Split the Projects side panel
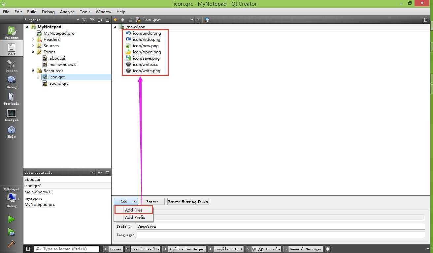 [100, 20]
